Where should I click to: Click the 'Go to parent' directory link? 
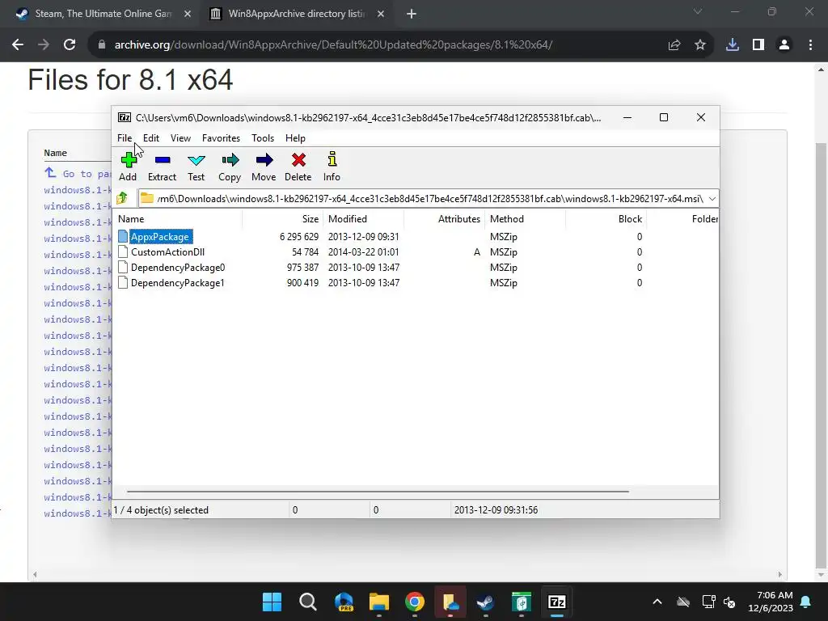[87, 174]
